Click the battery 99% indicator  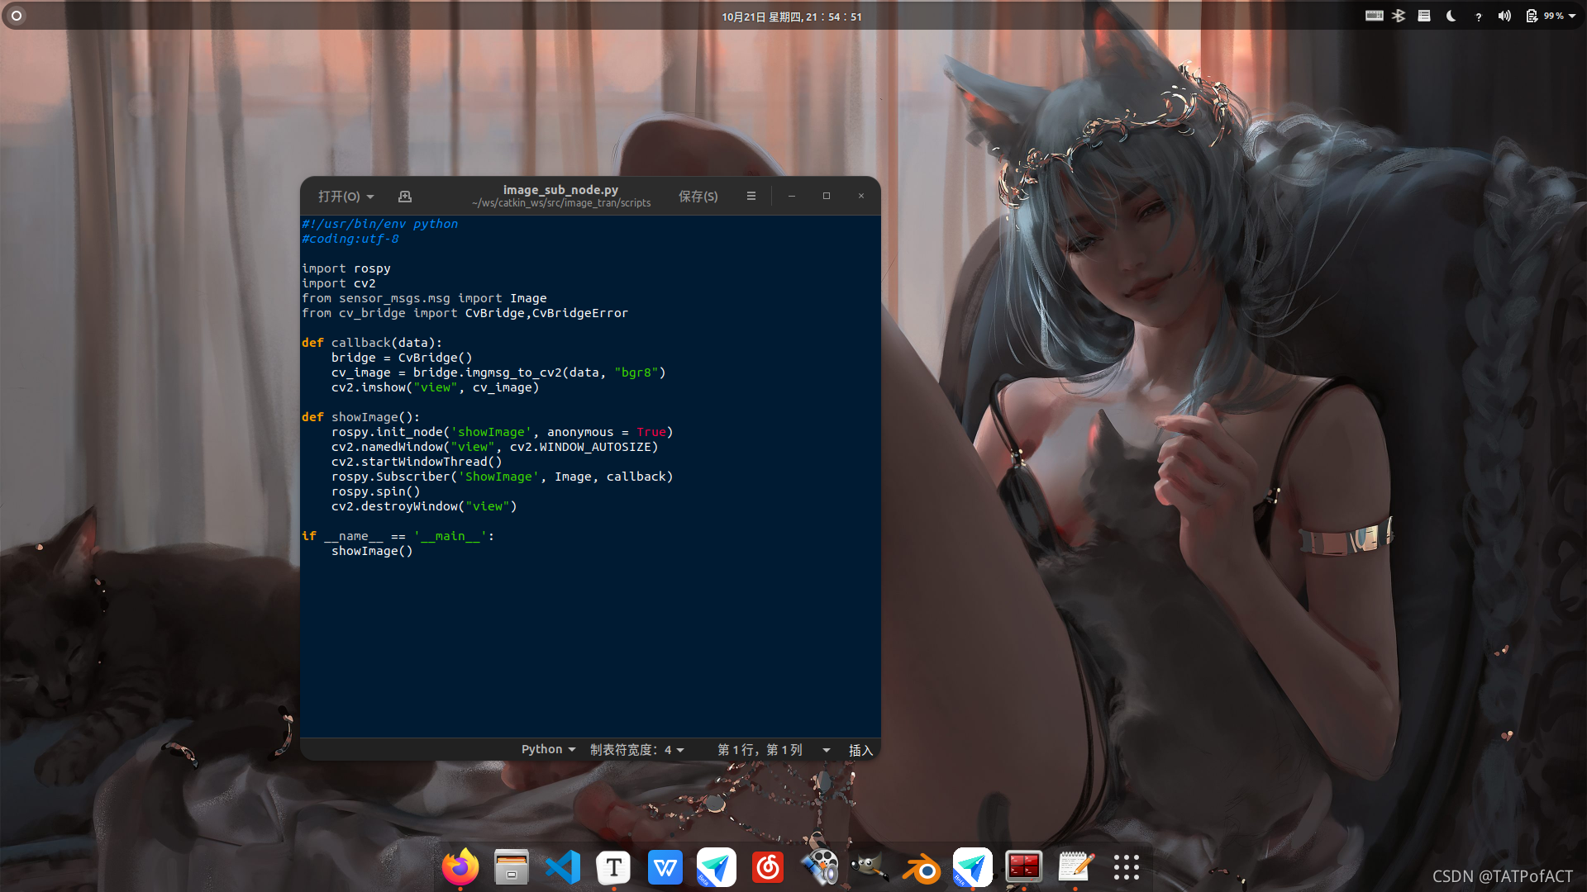(x=1545, y=16)
